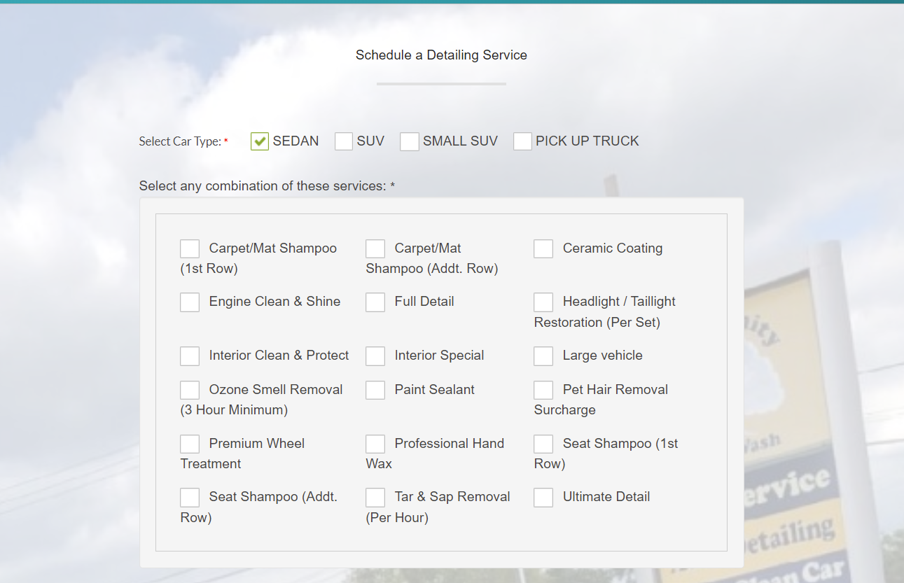The image size is (904, 583).
Task: Check the Interior Special service
Action: click(375, 356)
